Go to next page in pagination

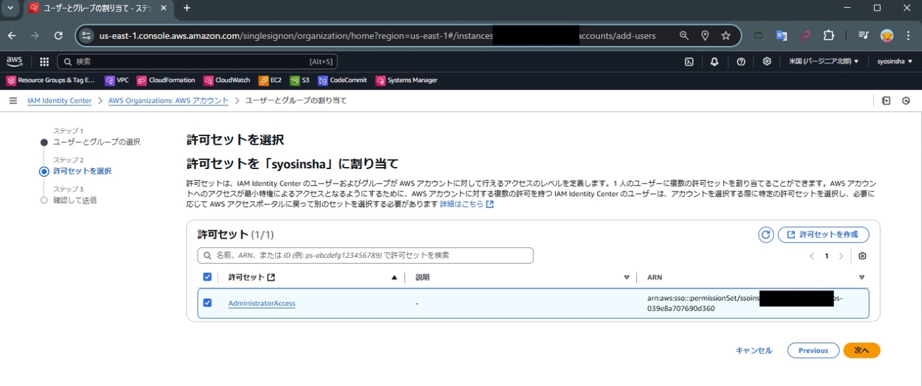841,256
